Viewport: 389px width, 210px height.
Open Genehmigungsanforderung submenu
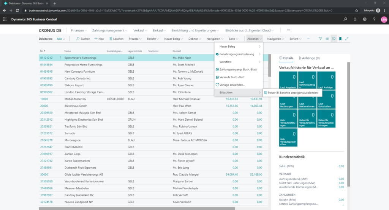239,54
